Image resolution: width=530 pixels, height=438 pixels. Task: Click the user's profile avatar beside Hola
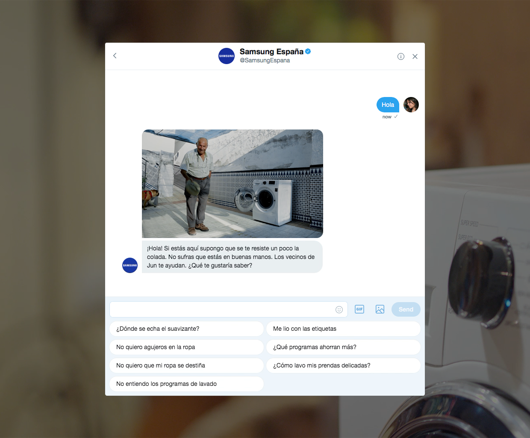pos(411,105)
